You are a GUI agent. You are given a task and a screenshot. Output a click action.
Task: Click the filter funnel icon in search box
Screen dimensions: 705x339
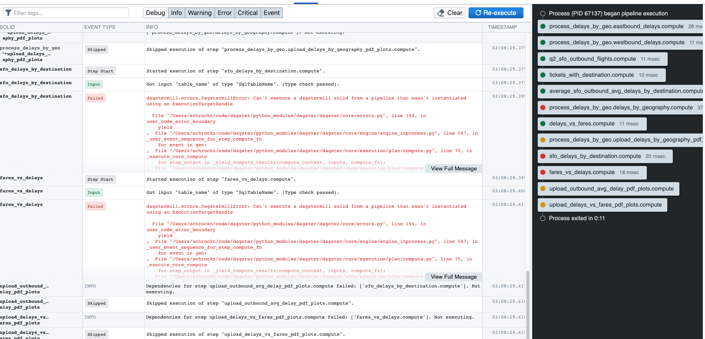pyautogui.click(x=8, y=13)
